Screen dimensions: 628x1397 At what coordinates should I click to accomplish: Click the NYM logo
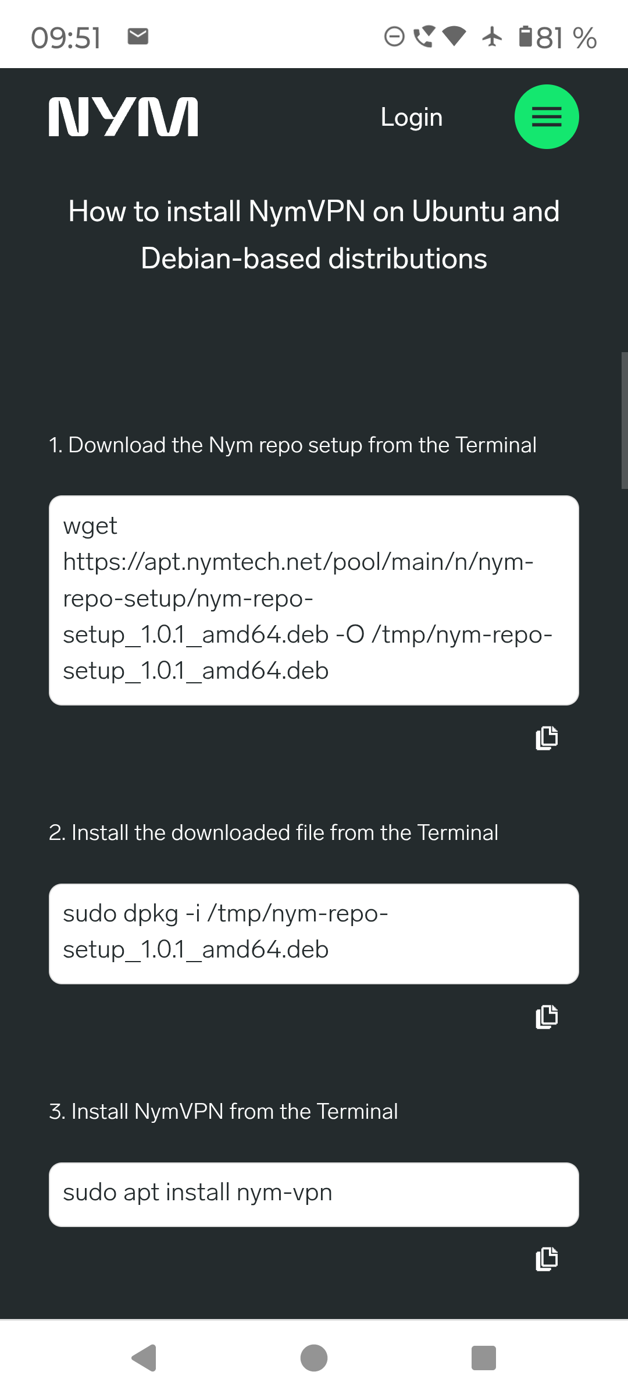pos(123,117)
